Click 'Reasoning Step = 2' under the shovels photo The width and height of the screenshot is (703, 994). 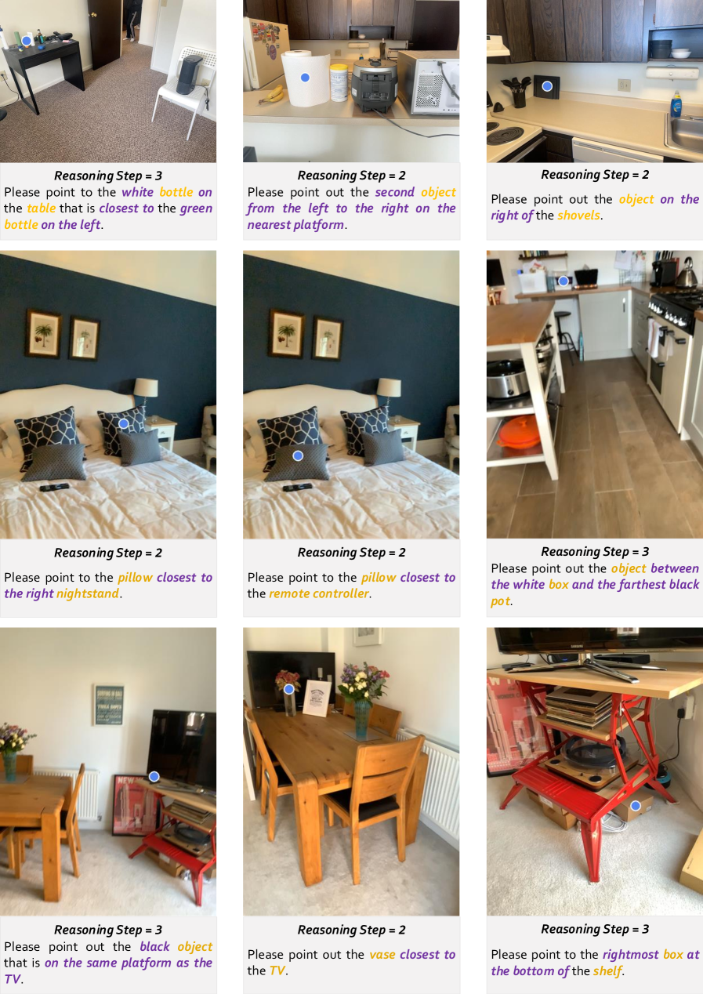tap(595, 175)
